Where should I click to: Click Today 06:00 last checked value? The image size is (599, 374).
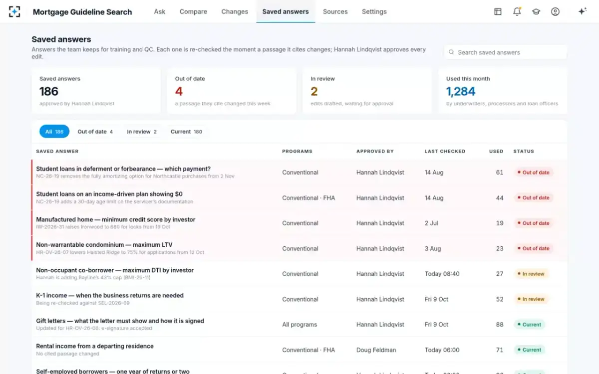(442, 350)
